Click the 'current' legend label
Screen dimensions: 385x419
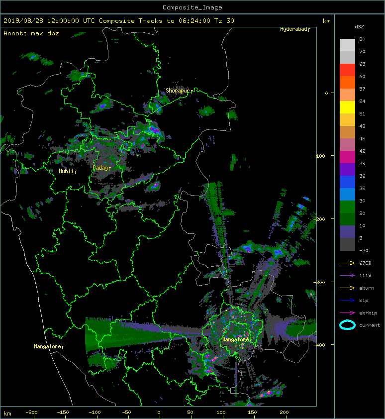click(x=370, y=325)
